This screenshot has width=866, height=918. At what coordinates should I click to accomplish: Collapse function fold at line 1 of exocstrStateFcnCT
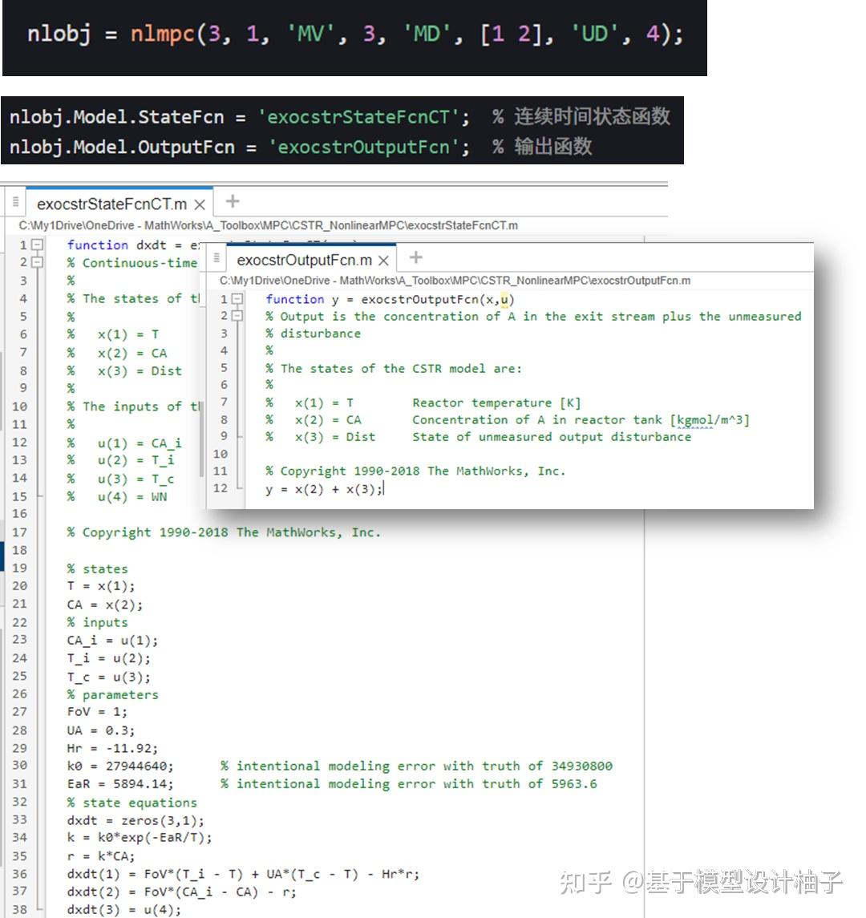click(x=37, y=245)
